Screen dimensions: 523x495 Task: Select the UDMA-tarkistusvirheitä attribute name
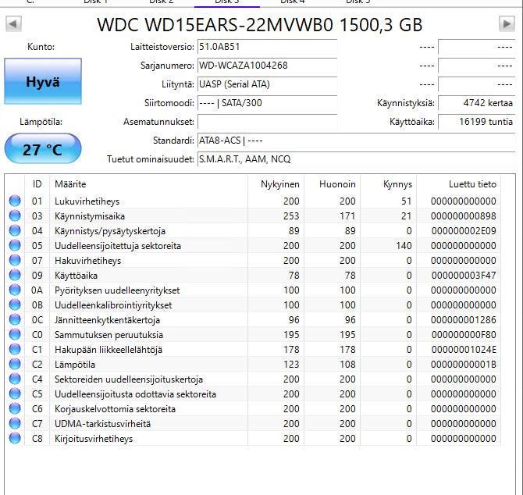coord(103,424)
